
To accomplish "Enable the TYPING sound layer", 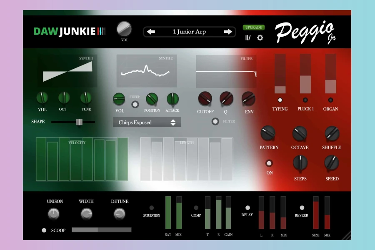I will (280, 100).
